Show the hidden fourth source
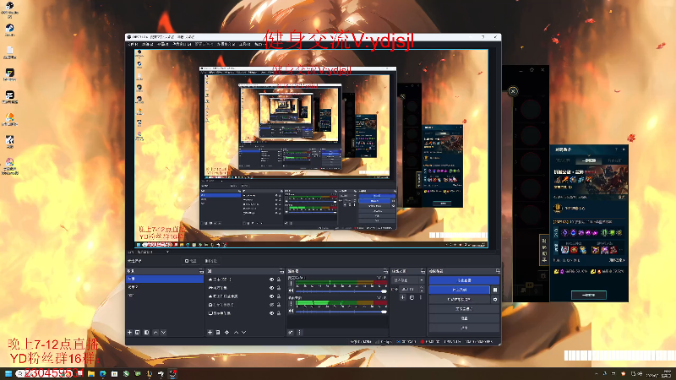The image size is (676, 380). click(271, 305)
